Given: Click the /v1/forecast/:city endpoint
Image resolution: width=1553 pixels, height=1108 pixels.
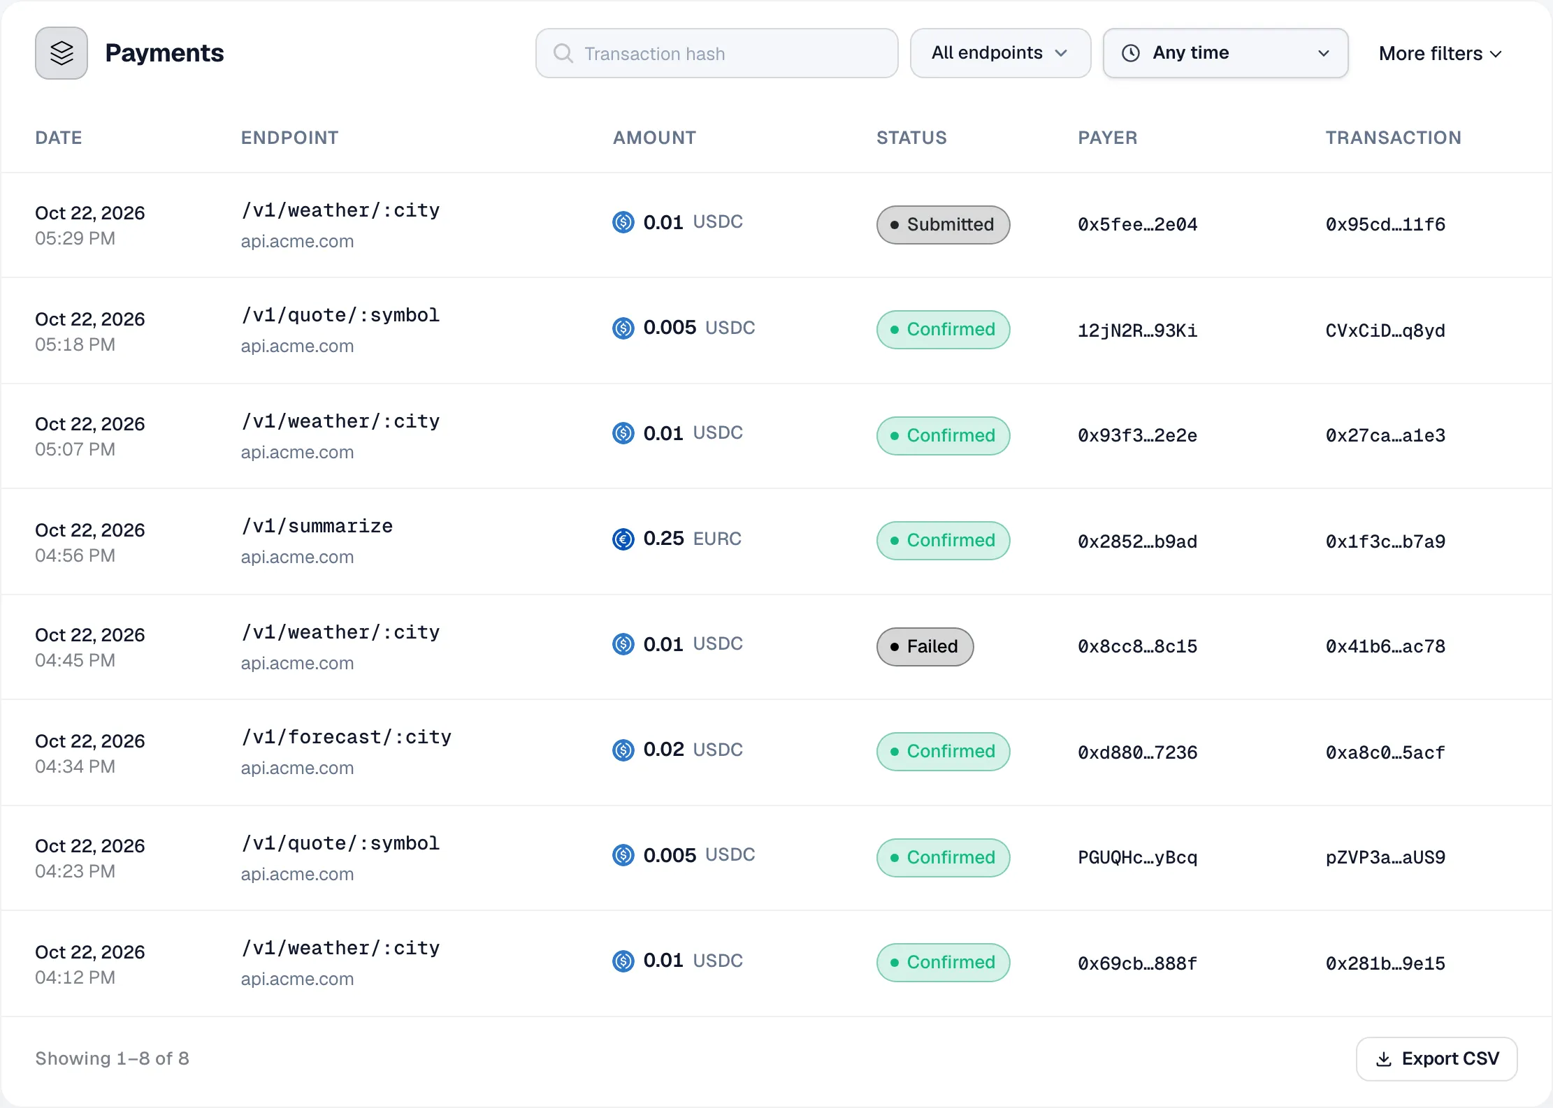Looking at the screenshot, I should point(346,737).
